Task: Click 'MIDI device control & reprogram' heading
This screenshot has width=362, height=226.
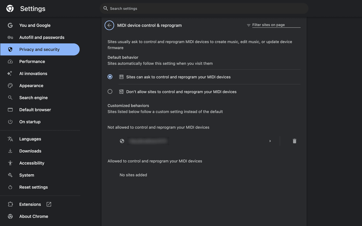Action: click(149, 25)
